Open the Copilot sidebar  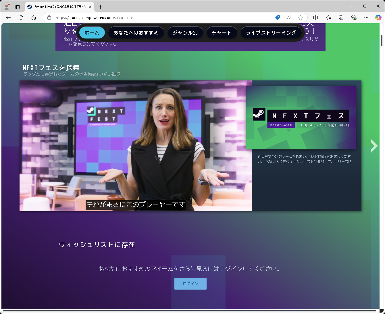(378, 18)
